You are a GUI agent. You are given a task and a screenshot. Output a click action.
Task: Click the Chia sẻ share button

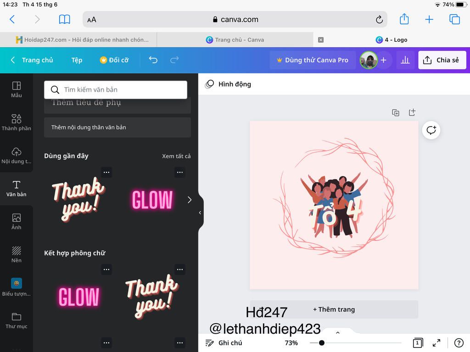coord(442,60)
